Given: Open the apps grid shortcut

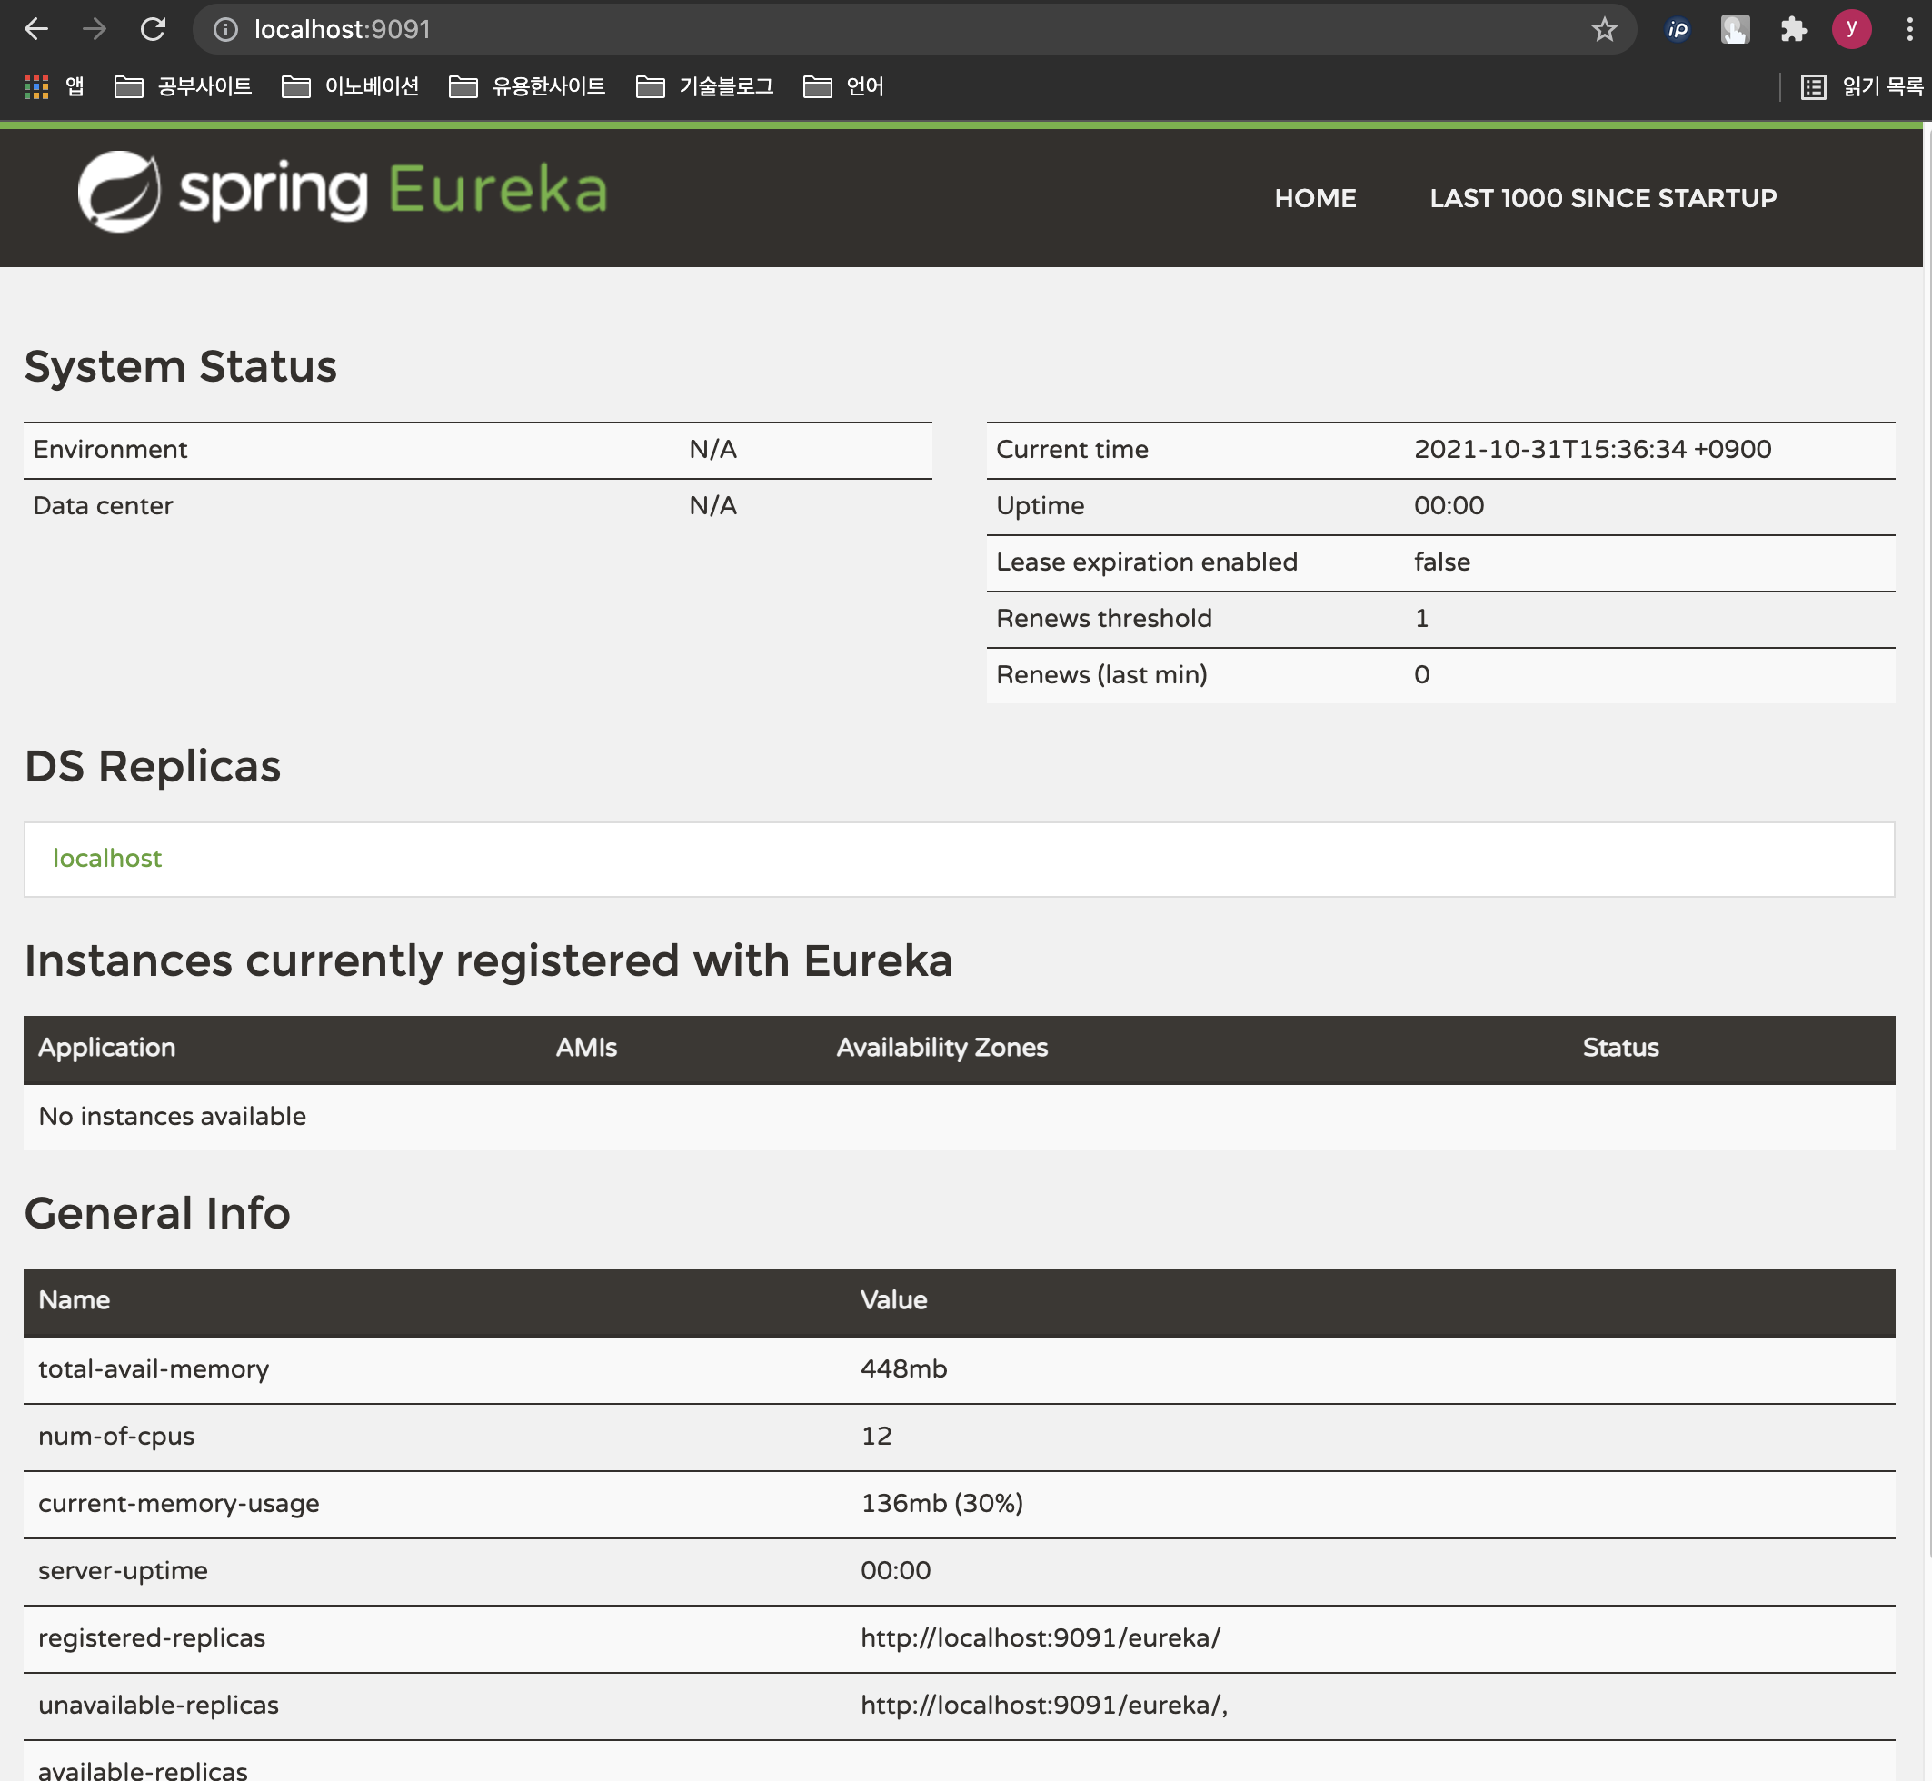Looking at the screenshot, I should pos(36,86).
